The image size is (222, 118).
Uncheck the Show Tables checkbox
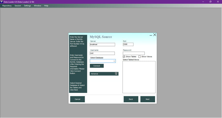coord(124,57)
